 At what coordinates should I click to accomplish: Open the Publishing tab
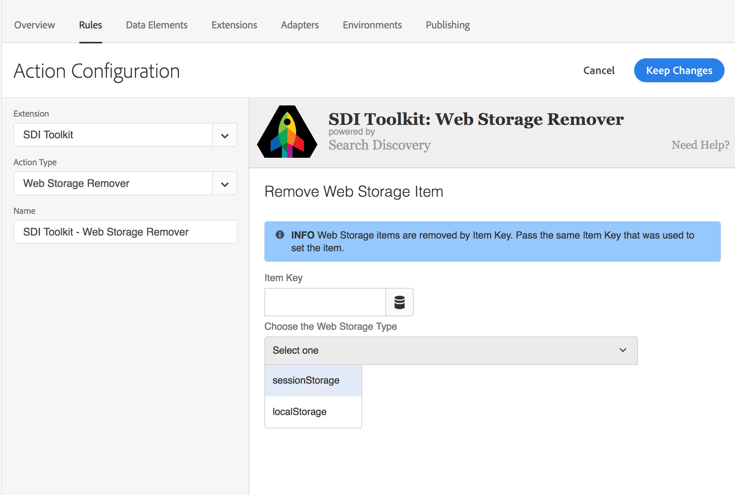[x=447, y=25]
